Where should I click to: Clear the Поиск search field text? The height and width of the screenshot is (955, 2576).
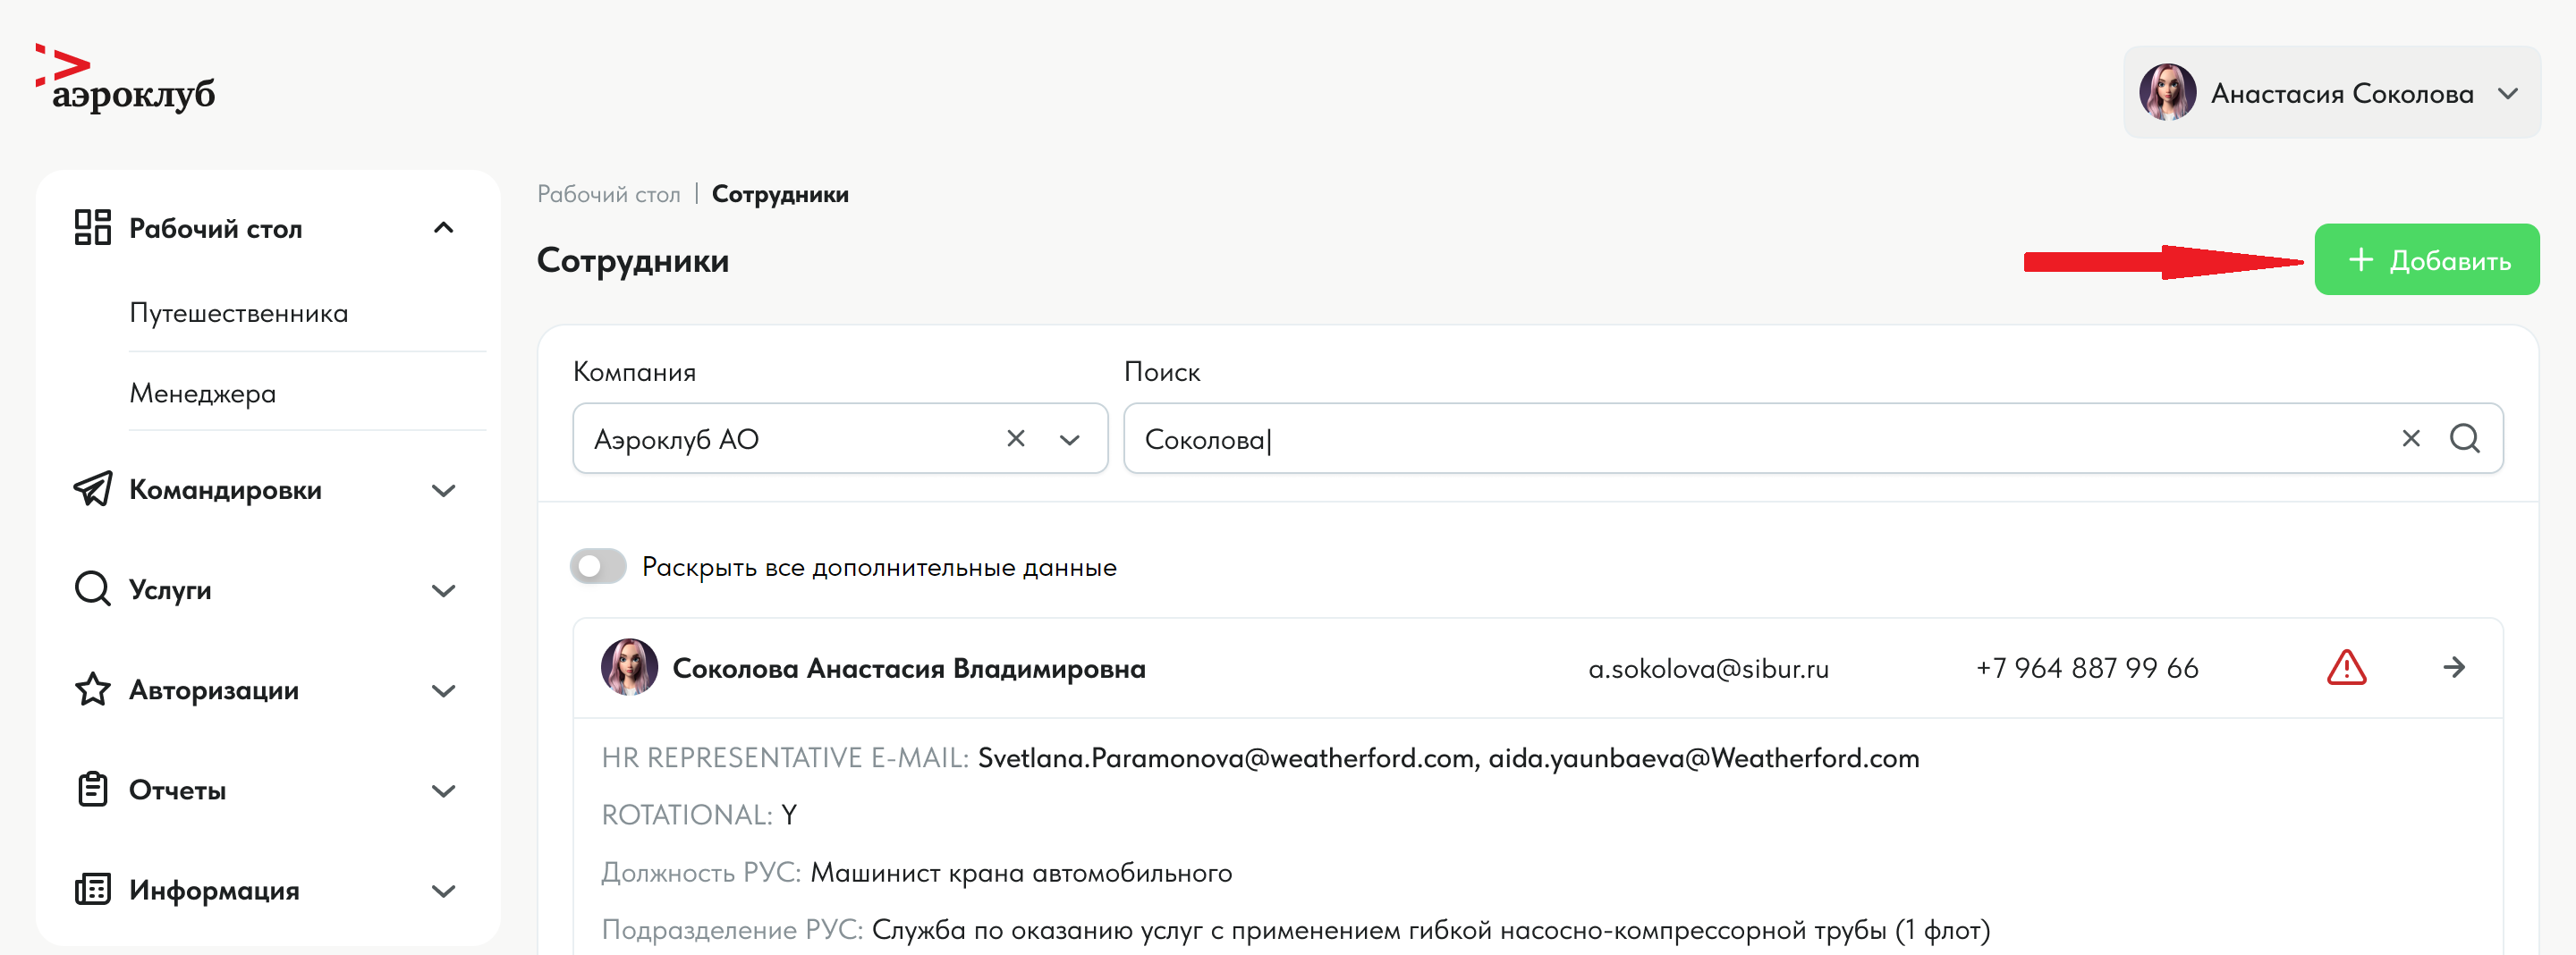(x=2411, y=439)
